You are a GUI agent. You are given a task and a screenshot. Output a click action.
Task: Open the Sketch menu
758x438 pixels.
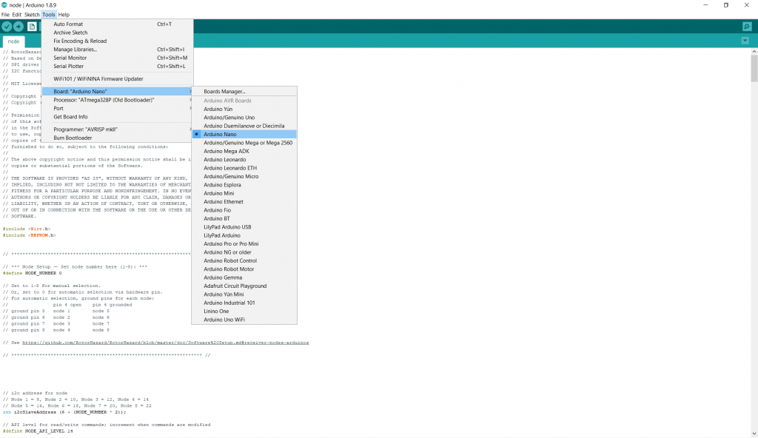[32, 15]
